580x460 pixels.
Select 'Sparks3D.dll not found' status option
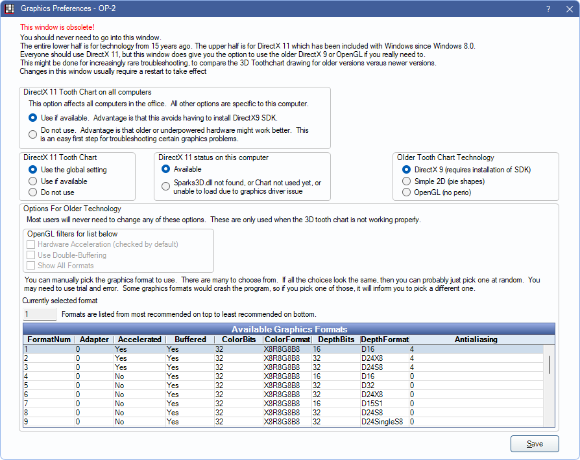point(166,187)
